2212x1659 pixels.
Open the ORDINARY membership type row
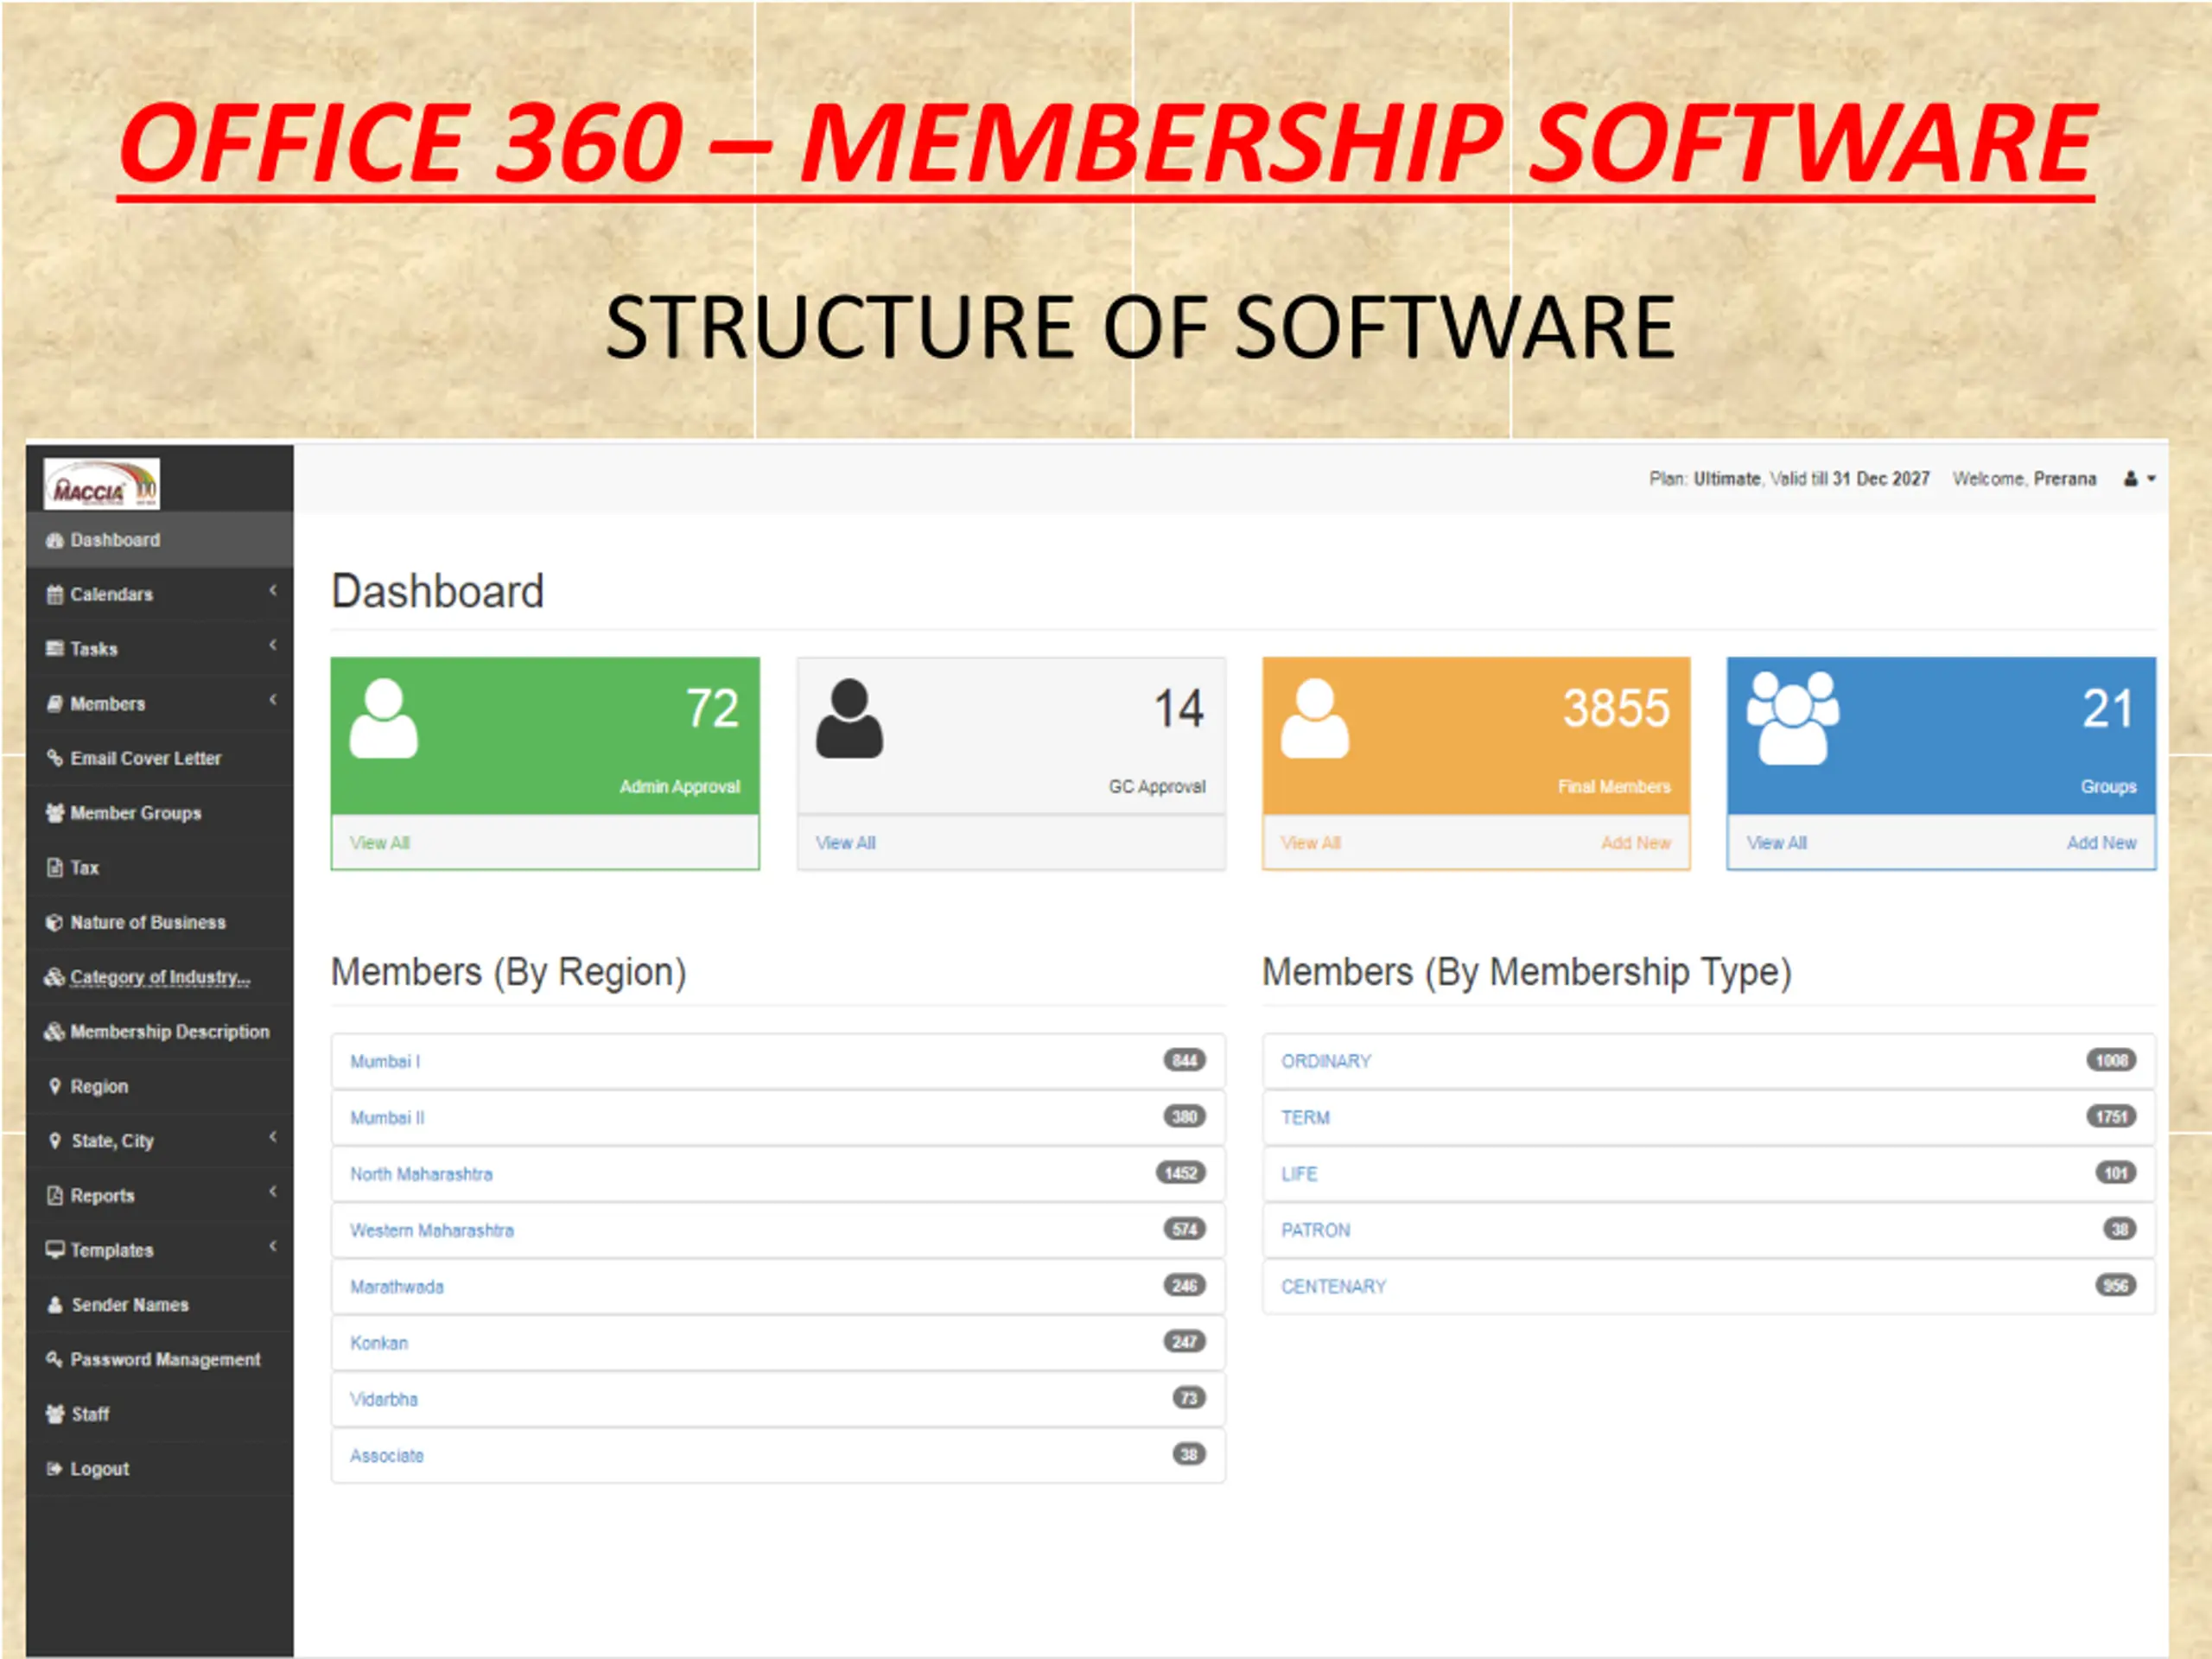(x=1709, y=1061)
